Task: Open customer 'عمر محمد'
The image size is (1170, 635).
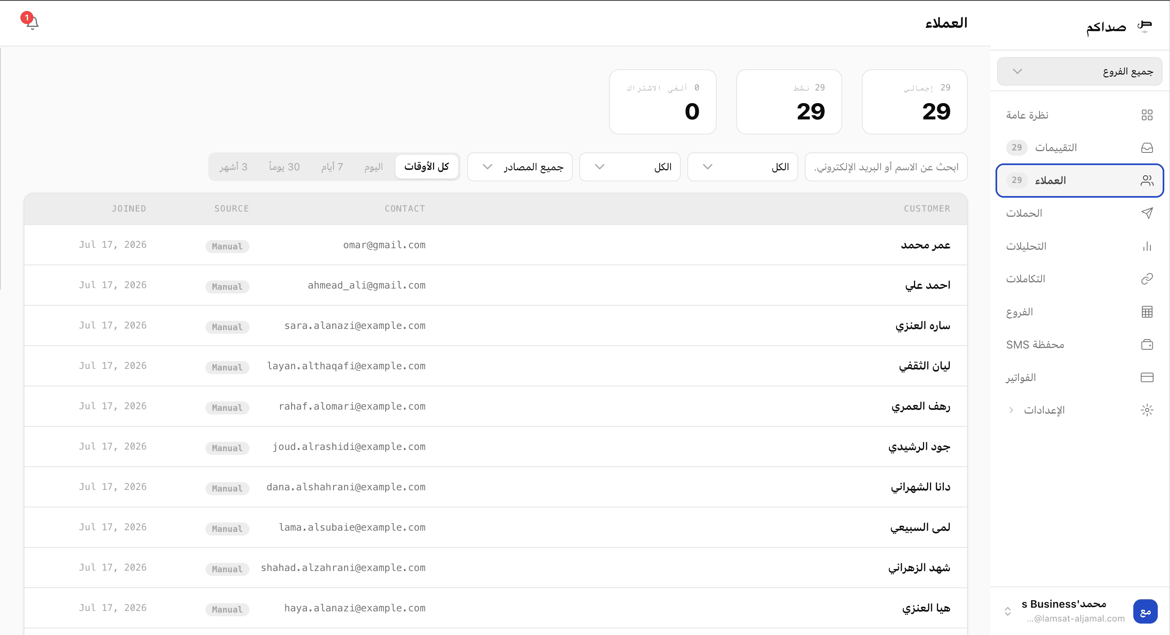Action: point(926,245)
